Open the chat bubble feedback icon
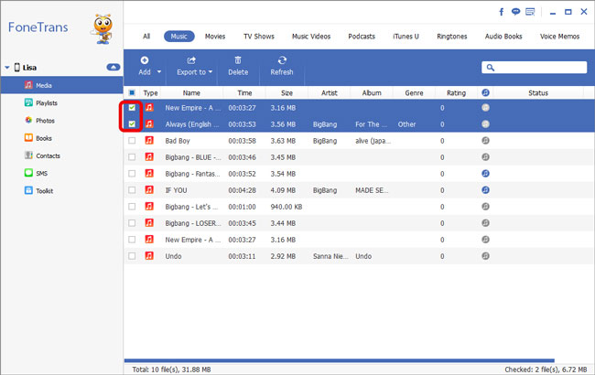595x375 pixels. click(x=515, y=12)
